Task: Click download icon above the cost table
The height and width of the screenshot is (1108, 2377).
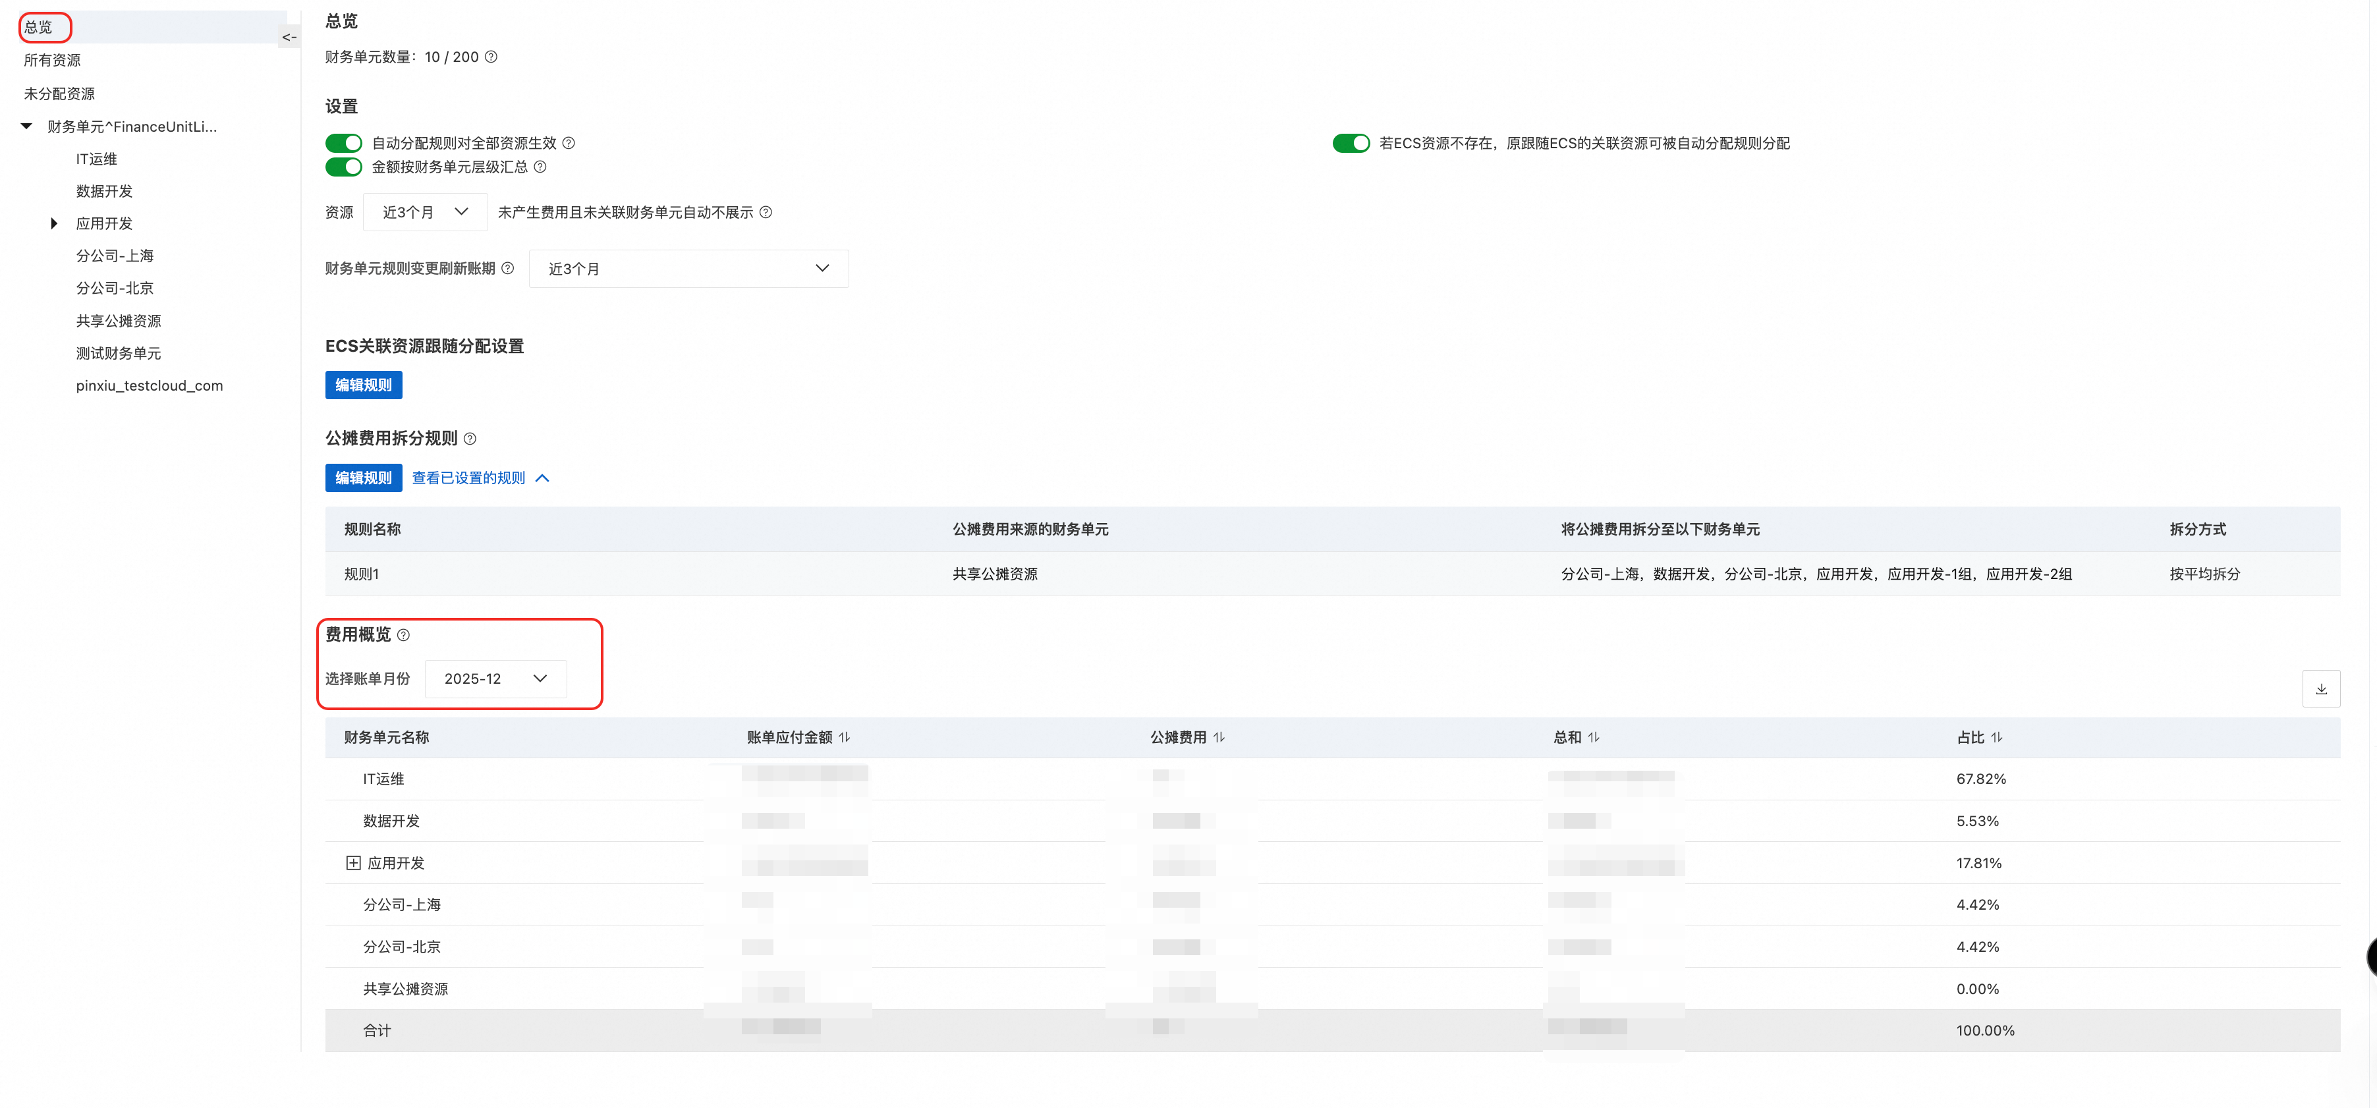Action: [x=2321, y=689]
